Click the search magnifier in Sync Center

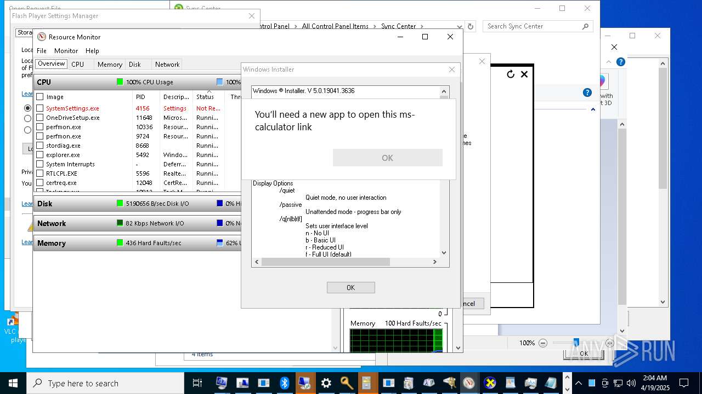(x=585, y=26)
